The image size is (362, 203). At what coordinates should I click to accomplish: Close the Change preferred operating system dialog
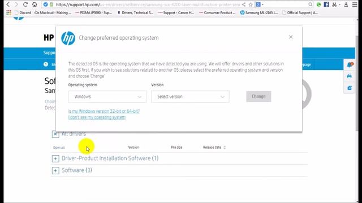(291, 37)
